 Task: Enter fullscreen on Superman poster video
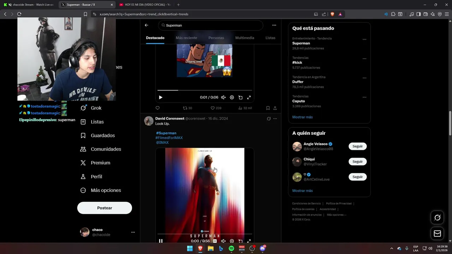click(249, 241)
